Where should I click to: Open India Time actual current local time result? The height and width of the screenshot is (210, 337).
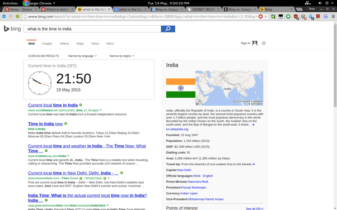click(87, 198)
